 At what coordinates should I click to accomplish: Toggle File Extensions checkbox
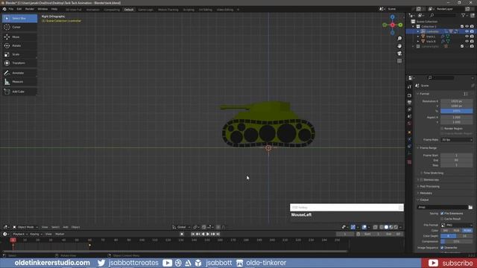coord(442,214)
